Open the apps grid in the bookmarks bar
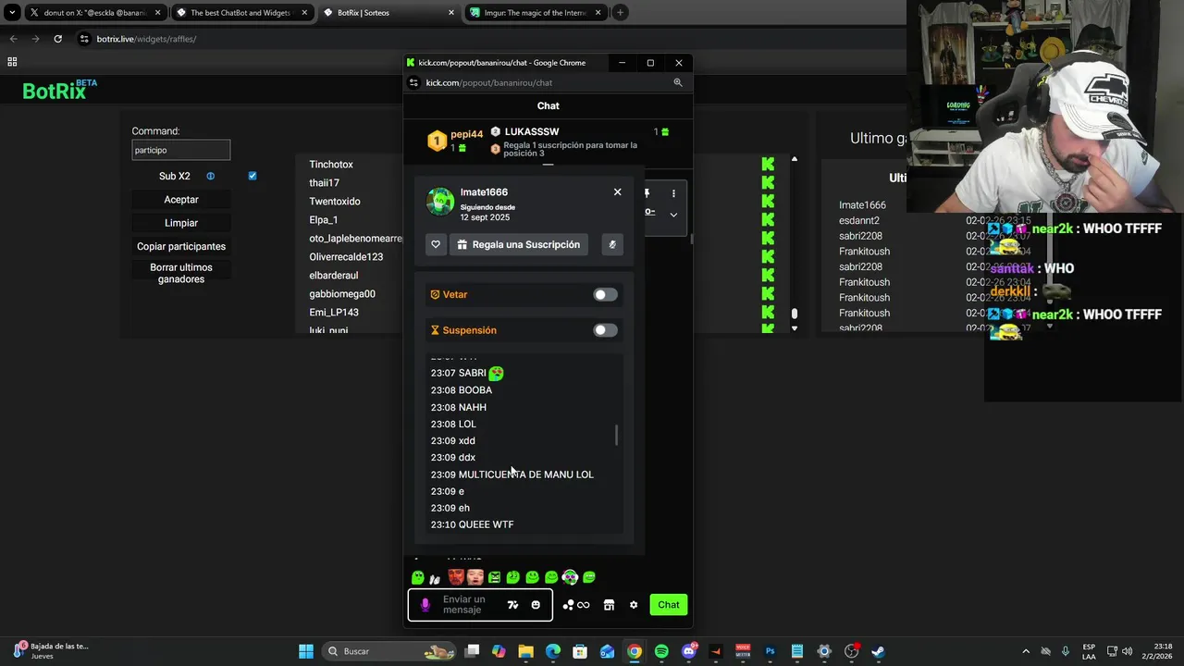This screenshot has width=1184, height=666. [12, 62]
